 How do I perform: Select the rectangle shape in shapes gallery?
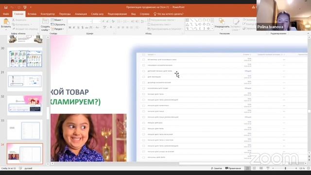pos(200,20)
